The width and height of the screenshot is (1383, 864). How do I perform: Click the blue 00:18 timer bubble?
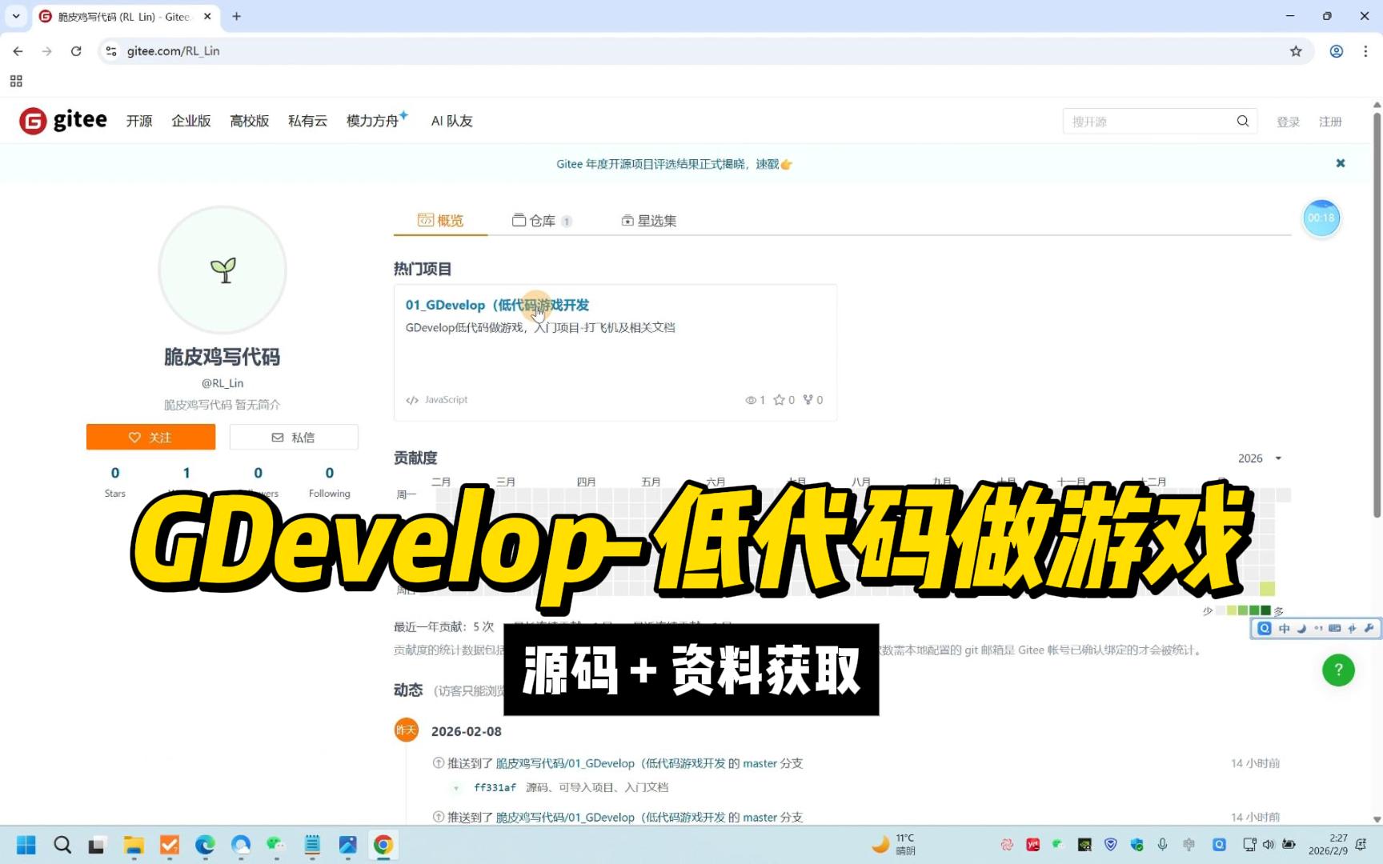coord(1321,218)
